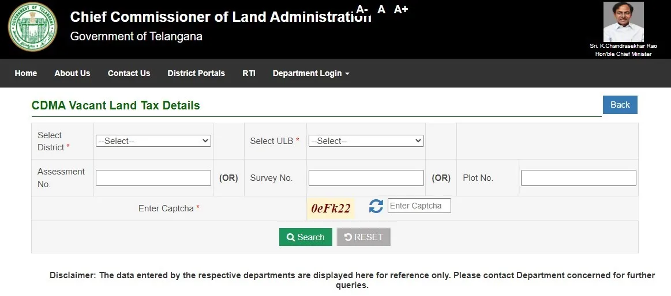
Task: Reset font size with middle A button
Action: click(x=381, y=9)
